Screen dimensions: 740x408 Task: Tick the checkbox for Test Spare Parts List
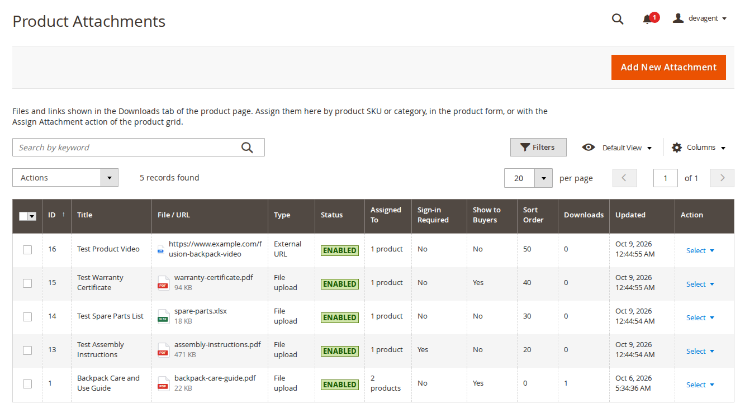[27, 317]
